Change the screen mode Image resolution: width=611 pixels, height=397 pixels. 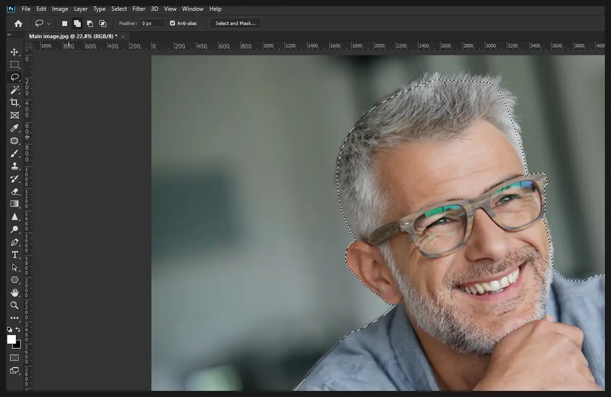[x=14, y=371]
